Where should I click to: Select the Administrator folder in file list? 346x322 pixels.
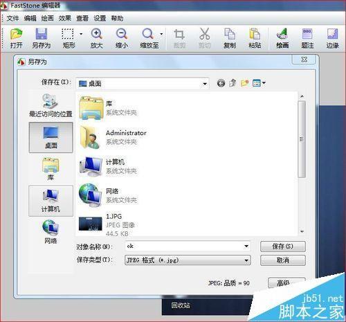(113, 137)
